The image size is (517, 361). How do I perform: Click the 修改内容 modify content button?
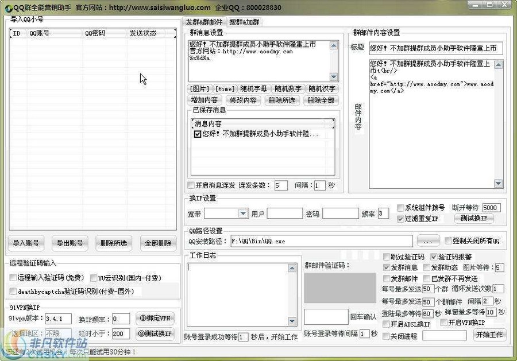pos(244,100)
